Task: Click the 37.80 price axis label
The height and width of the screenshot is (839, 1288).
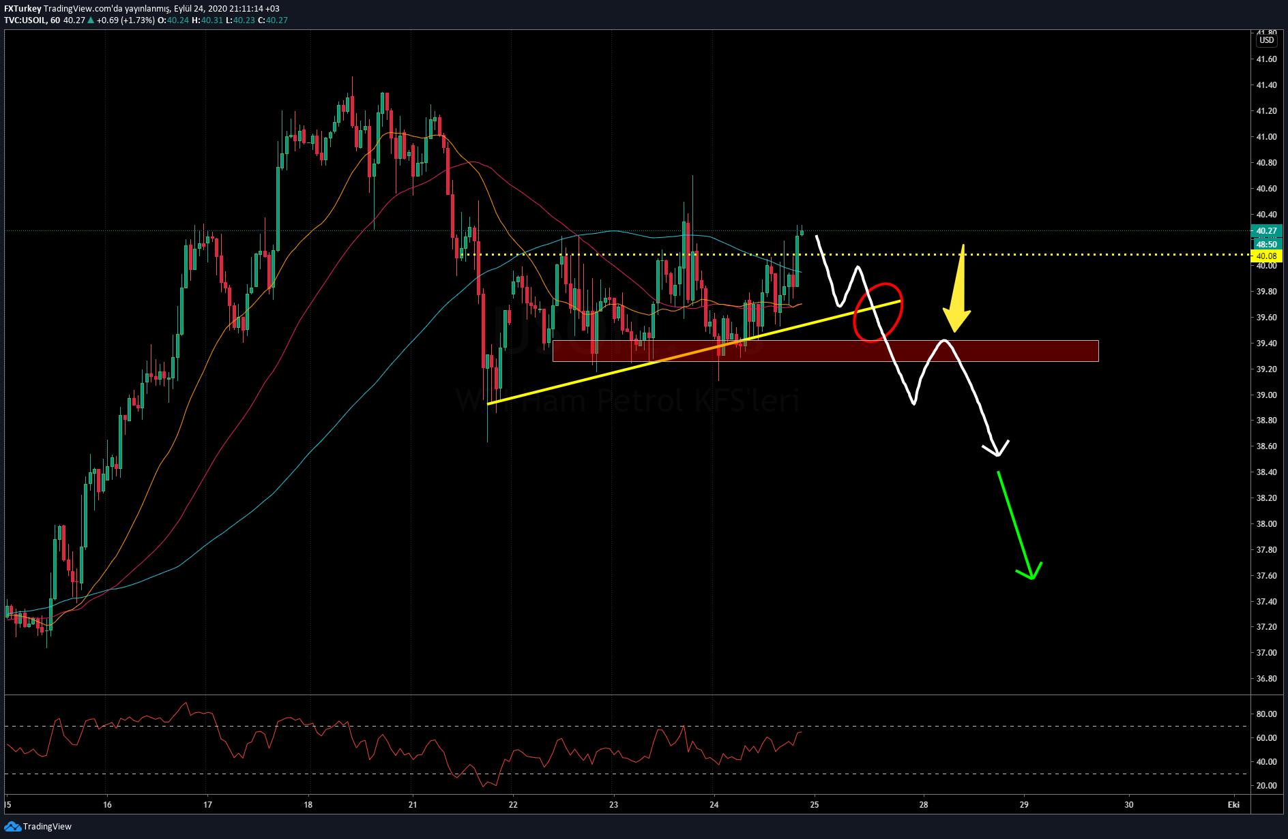Action: click(x=1266, y=550)
